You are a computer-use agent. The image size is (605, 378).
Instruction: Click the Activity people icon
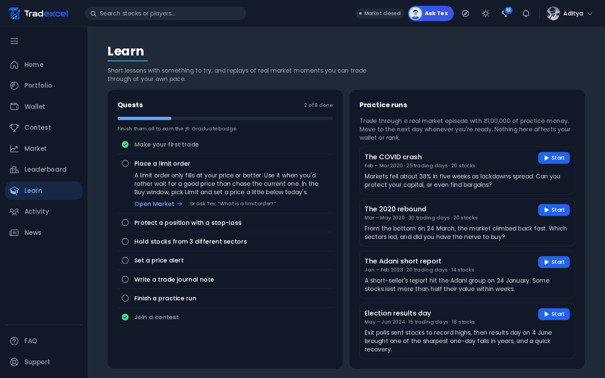pos(14,211)
